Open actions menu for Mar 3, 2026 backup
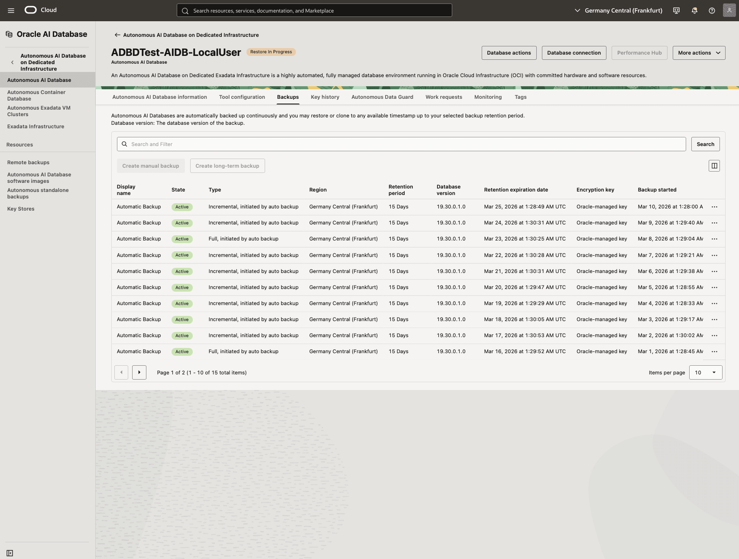The width and height of the screenshot is (739, 559). (x=714, y=320)
